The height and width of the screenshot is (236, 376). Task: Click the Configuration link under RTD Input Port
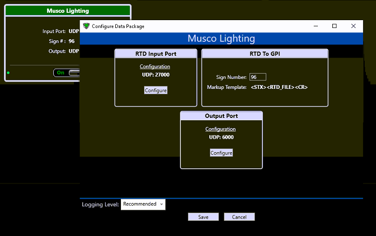pos(155,67)
